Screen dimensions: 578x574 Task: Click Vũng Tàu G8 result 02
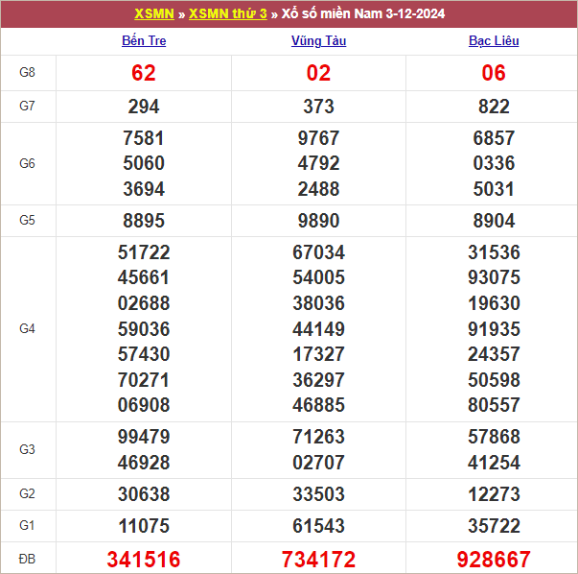tap(318, 73)
